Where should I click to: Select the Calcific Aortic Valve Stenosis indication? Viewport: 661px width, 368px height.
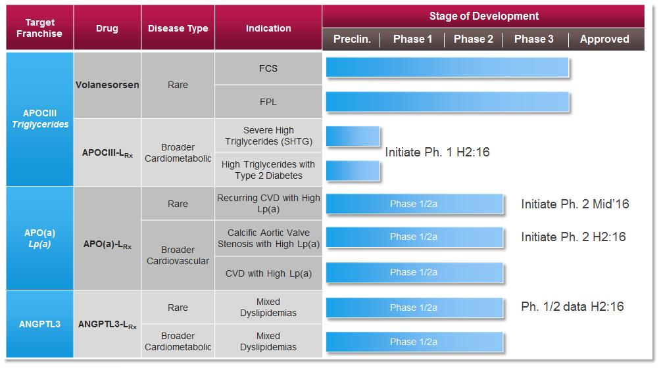tap(268, 238)
